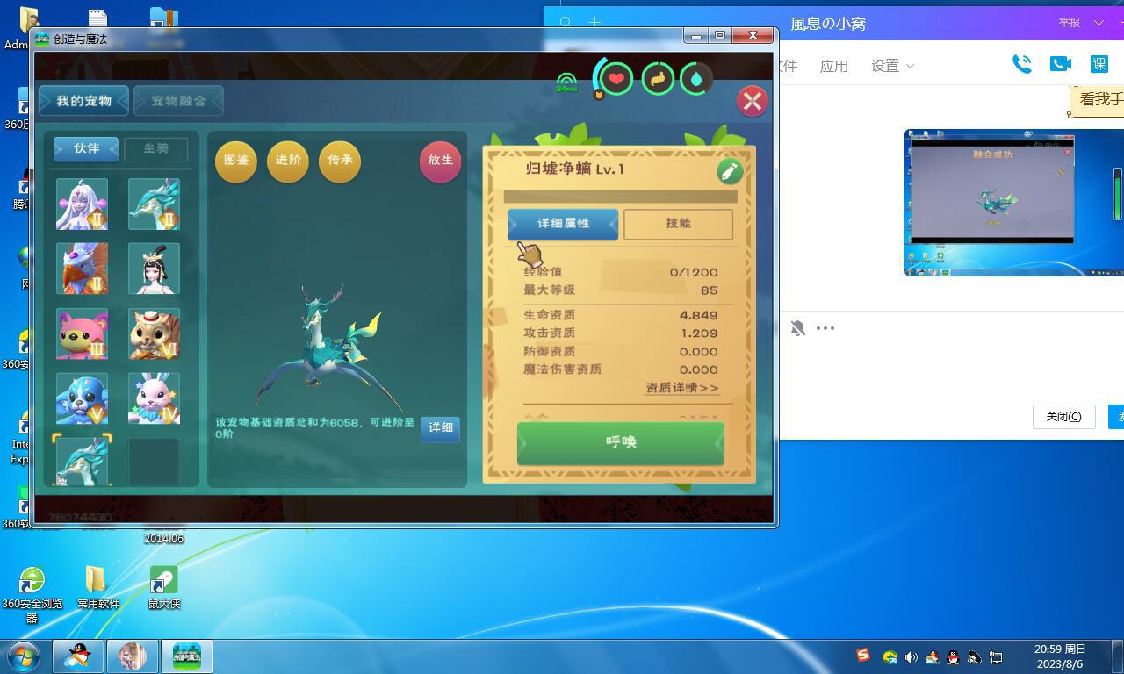Click the red 放生 release button

(x=440, y=161)
